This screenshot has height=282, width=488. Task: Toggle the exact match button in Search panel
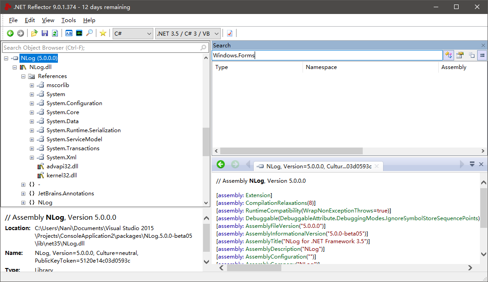pyautogui.click(x=482, y=55)
